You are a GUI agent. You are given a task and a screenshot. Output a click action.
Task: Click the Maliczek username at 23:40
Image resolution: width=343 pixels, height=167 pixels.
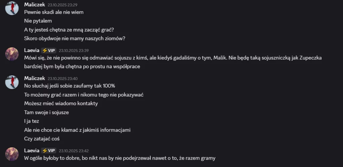click(35, 78)
